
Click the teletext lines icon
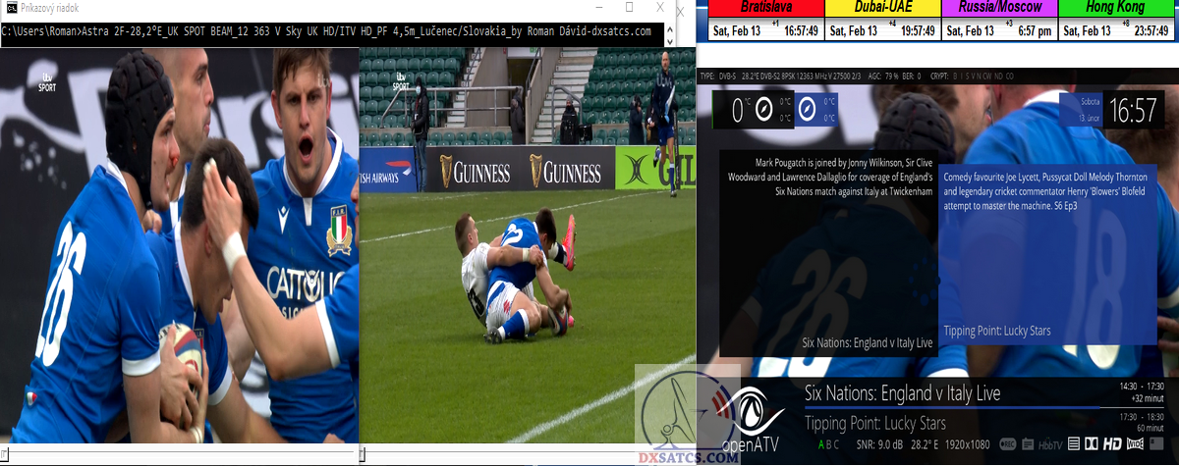point(1074,444)
